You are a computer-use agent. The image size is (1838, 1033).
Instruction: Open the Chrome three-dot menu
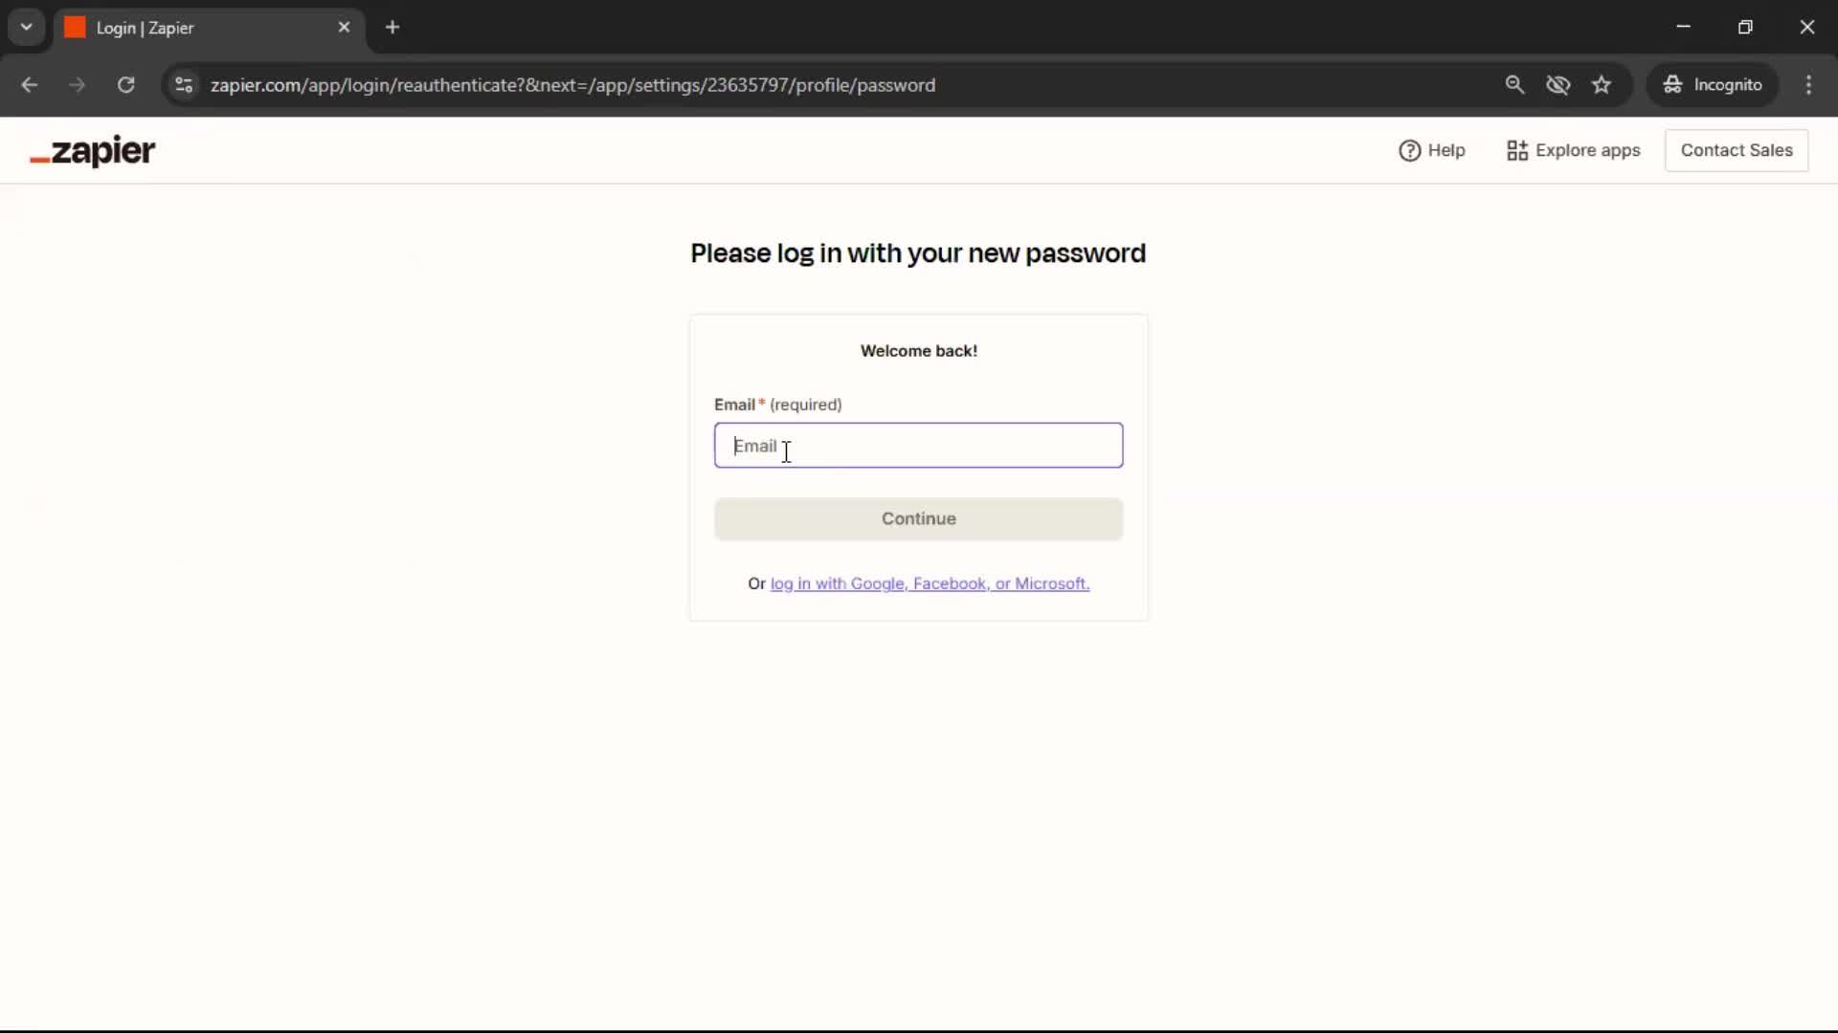click(x=1808, y=85)
